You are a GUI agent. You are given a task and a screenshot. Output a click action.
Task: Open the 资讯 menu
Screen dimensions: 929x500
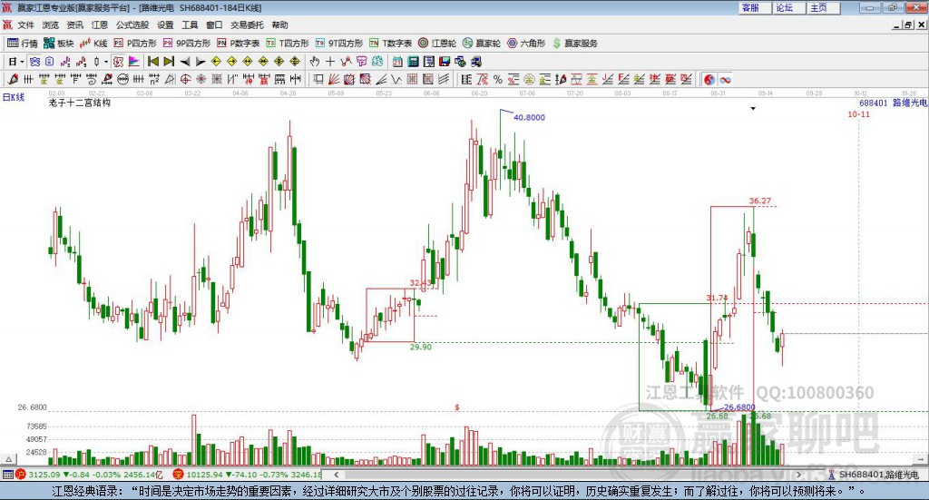tap(74, 25)
